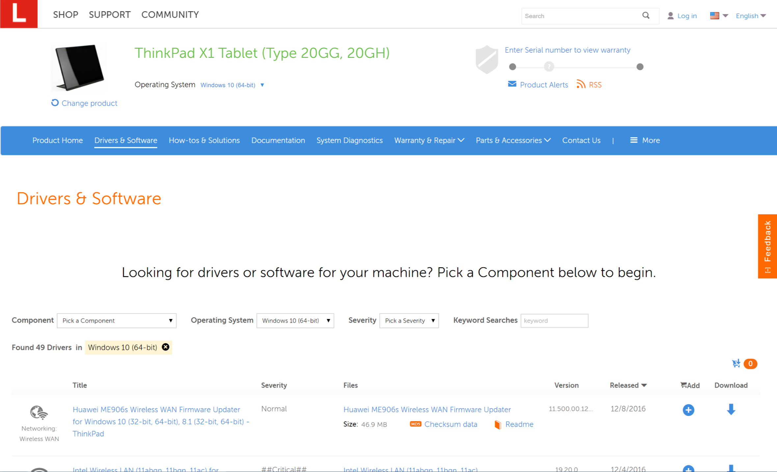Click the orange RSS feed icon

(581, 84)
